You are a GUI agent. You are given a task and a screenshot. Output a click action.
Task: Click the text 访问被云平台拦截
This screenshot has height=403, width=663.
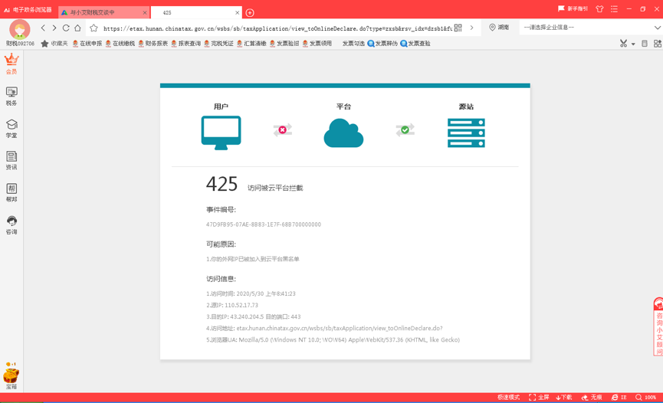[275, 188]
